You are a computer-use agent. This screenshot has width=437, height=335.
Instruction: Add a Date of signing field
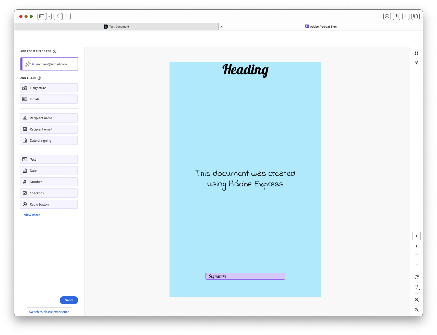point(49,140)
